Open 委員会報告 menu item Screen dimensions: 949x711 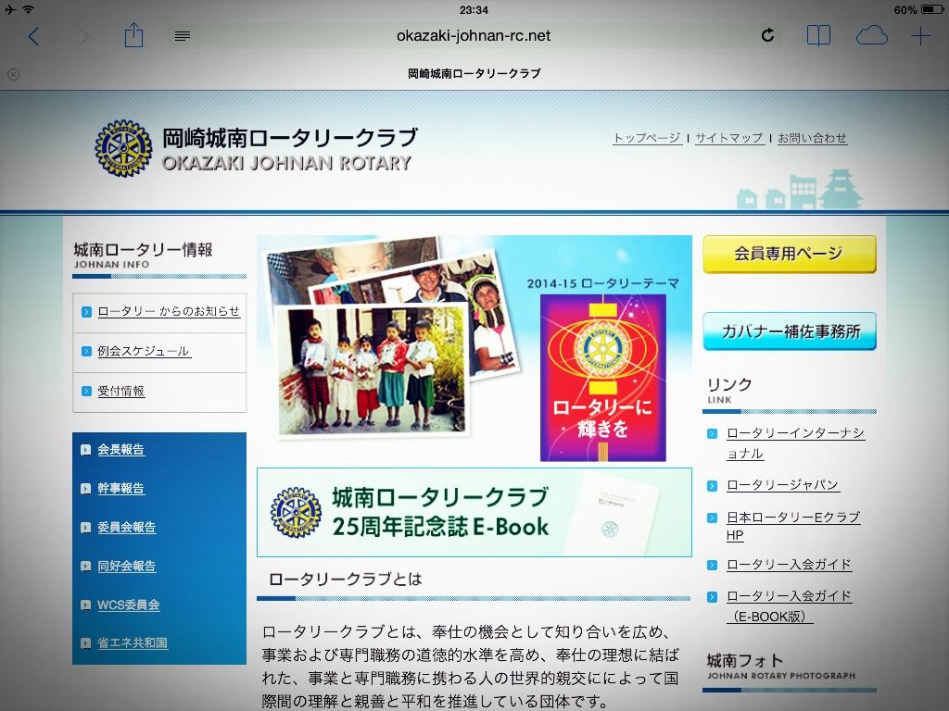click(126, 527)
